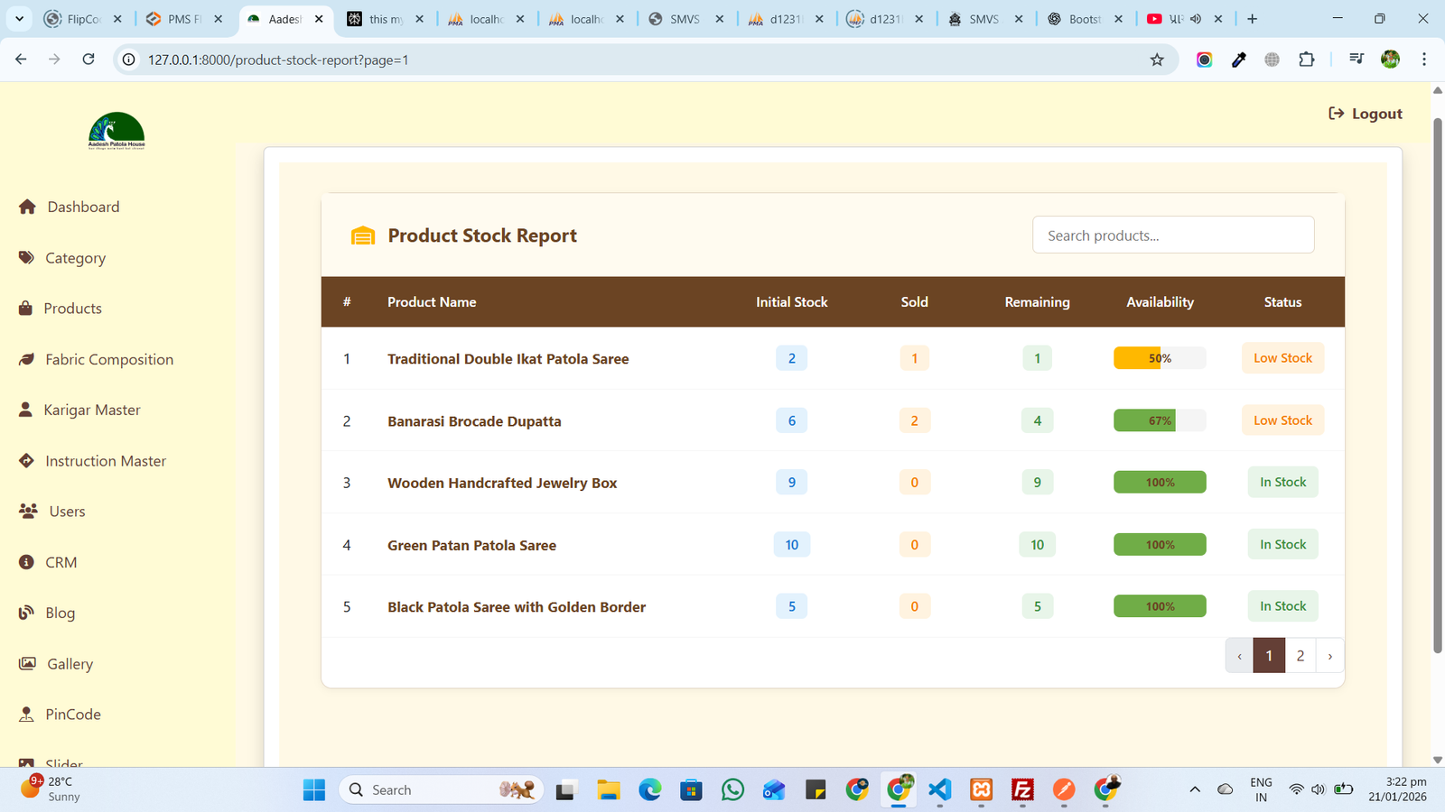Click inside the Search products field
This screenshot has height=812, width=1445.
[x=1172, y=235]
